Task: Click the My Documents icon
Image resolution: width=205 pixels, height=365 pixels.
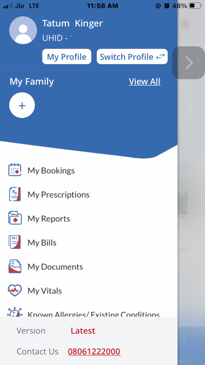Action: [x=15, y=266]
